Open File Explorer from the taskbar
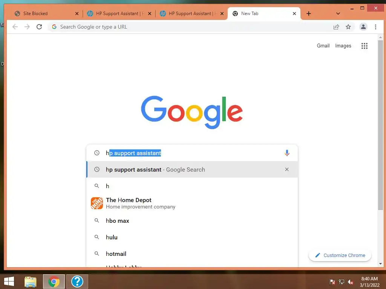This screenshot has width=386, height=289. [31, 281]
